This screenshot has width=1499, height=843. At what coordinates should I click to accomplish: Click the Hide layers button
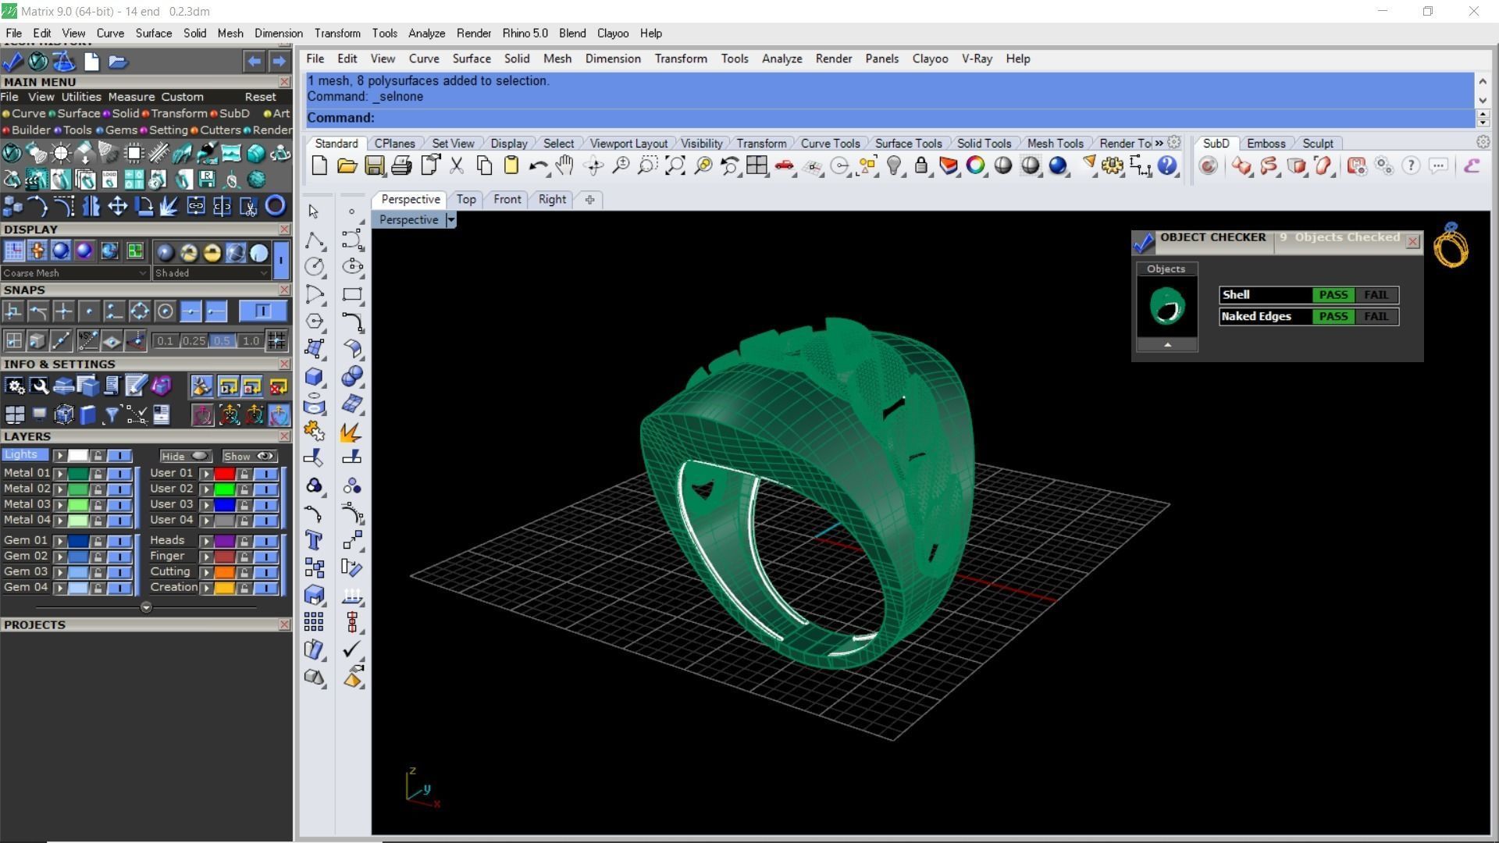pyautogui.click(x=185, y=456)
